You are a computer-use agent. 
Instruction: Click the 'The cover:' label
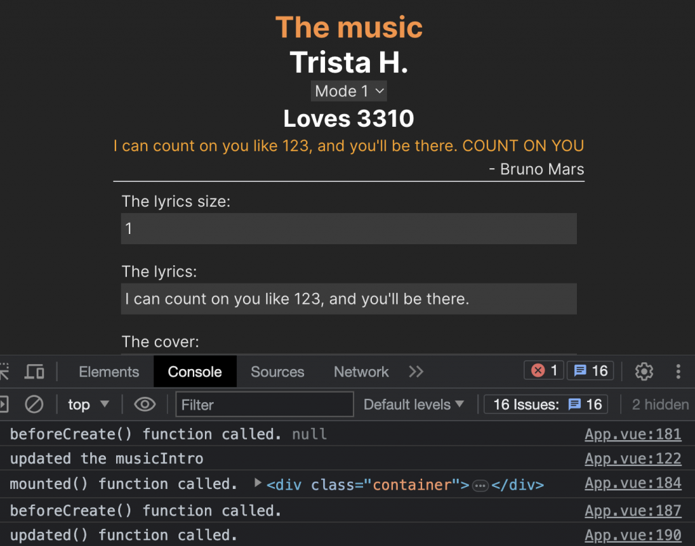(160, 342)
